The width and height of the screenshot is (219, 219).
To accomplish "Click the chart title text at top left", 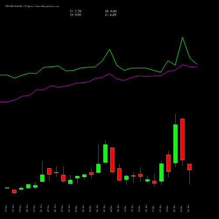I will coord(32,7).
